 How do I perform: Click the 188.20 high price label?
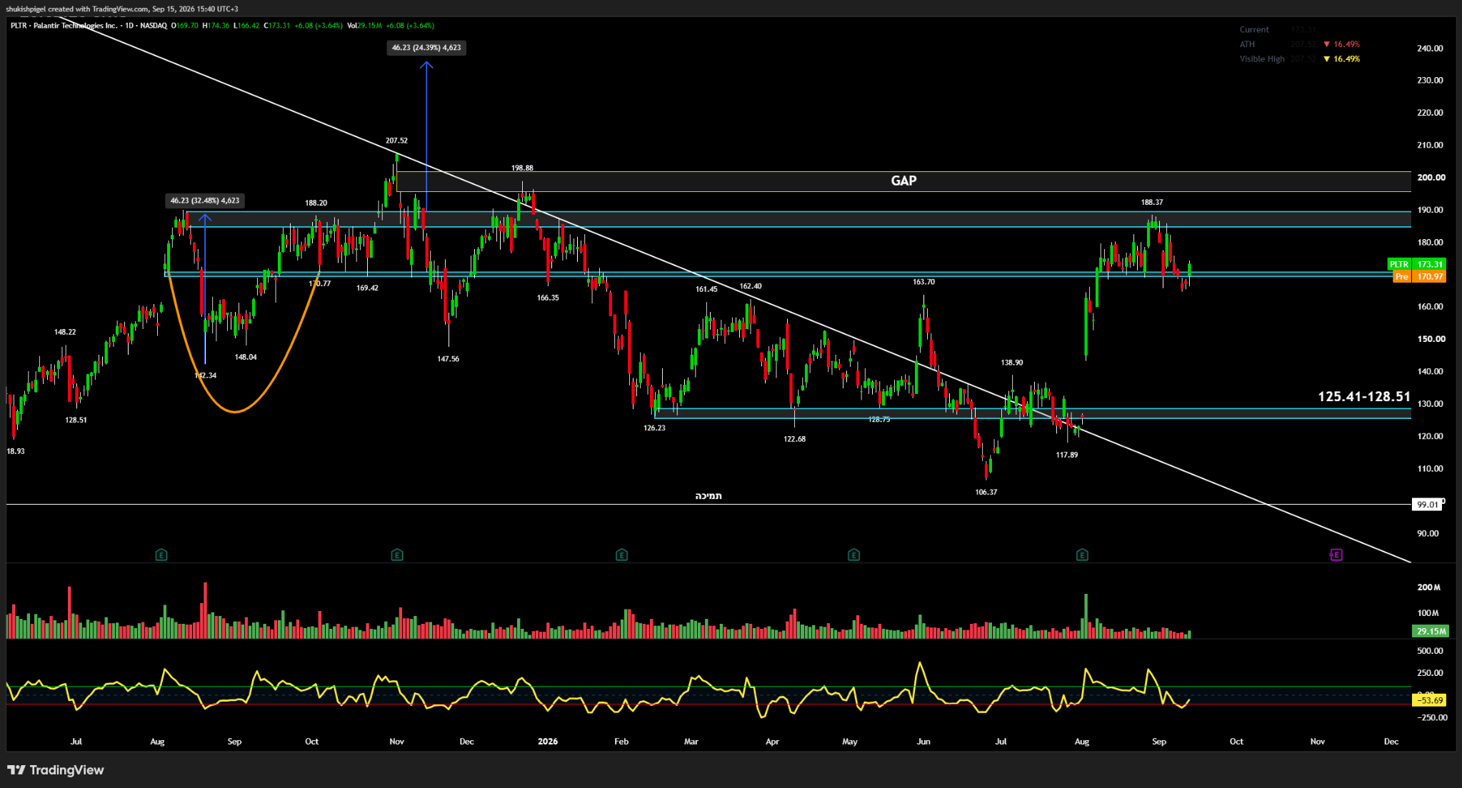tap(316, 203)
